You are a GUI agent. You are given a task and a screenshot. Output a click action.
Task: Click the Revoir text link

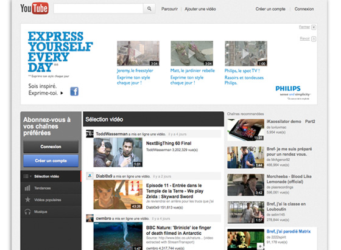click(304, 38)
